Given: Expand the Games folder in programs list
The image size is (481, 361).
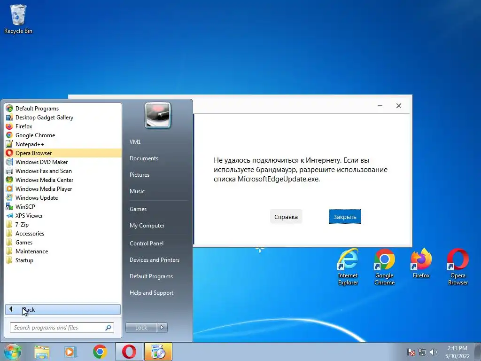Looking at the screenshot, I should 63,242.
